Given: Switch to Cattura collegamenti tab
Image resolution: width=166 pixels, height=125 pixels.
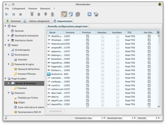Looking at the screenshot, I should pyautogui.click(x=37, y=21).
